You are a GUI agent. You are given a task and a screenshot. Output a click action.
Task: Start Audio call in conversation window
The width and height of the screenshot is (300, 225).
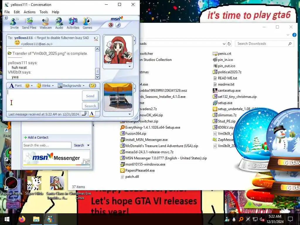(x=59, y=23)
